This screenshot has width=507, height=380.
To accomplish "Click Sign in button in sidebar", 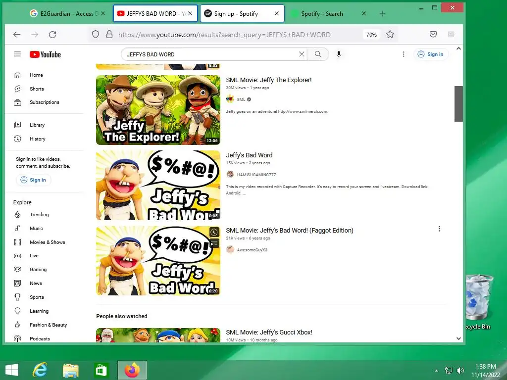I will 34,180.
